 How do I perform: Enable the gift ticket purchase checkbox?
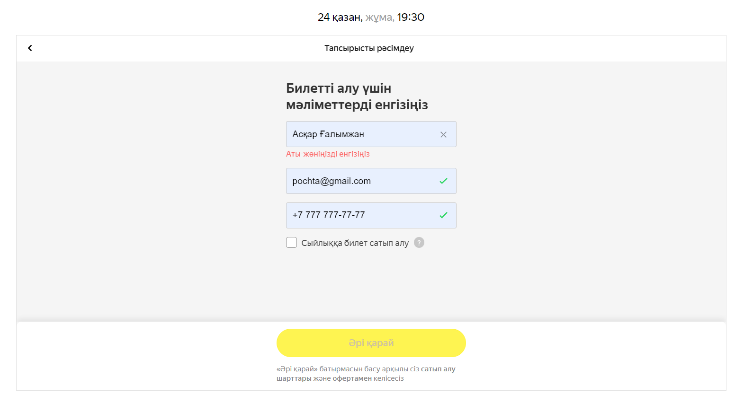pyautogui.click(x=291, y=243)
